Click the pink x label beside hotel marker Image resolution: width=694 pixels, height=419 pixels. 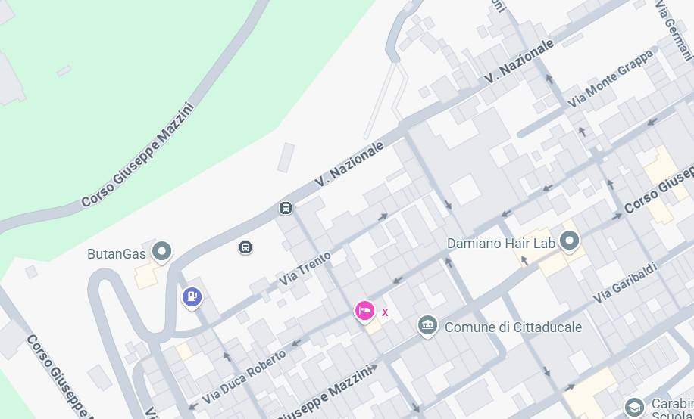[385, 312]
